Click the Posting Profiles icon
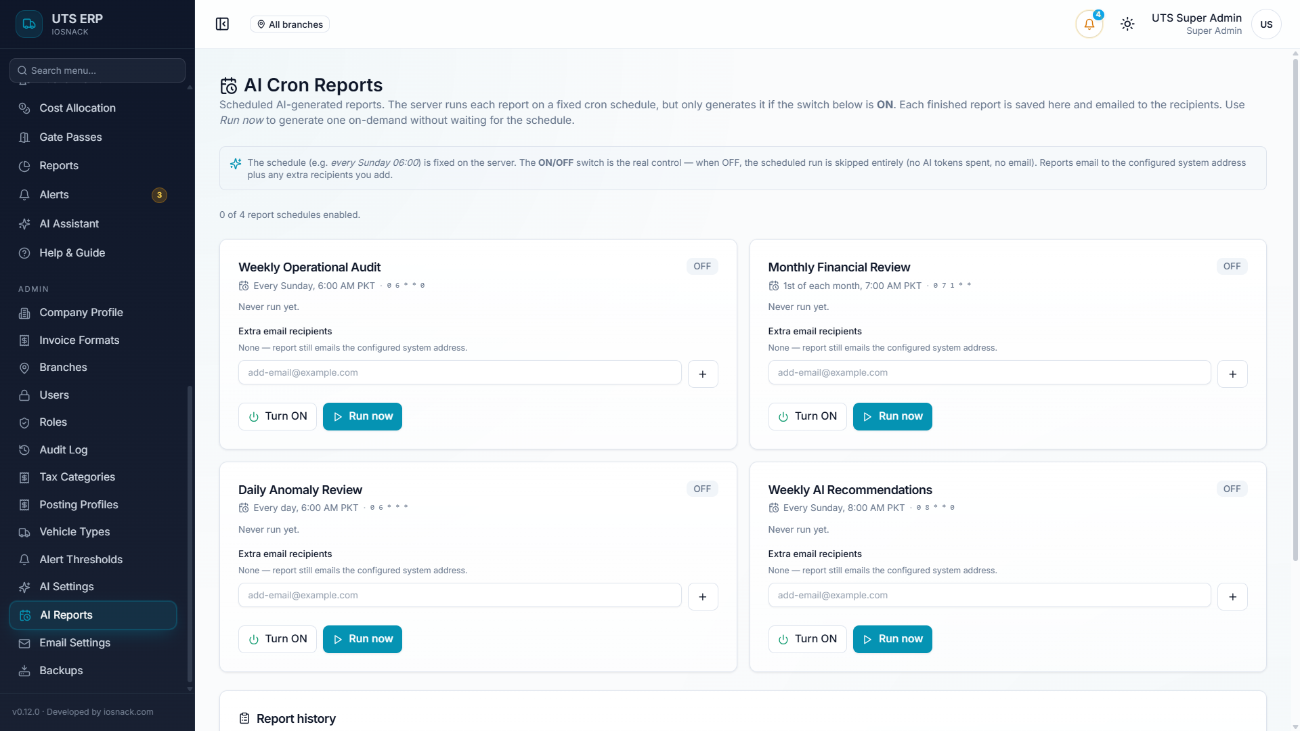 click(x=24, y=505)
